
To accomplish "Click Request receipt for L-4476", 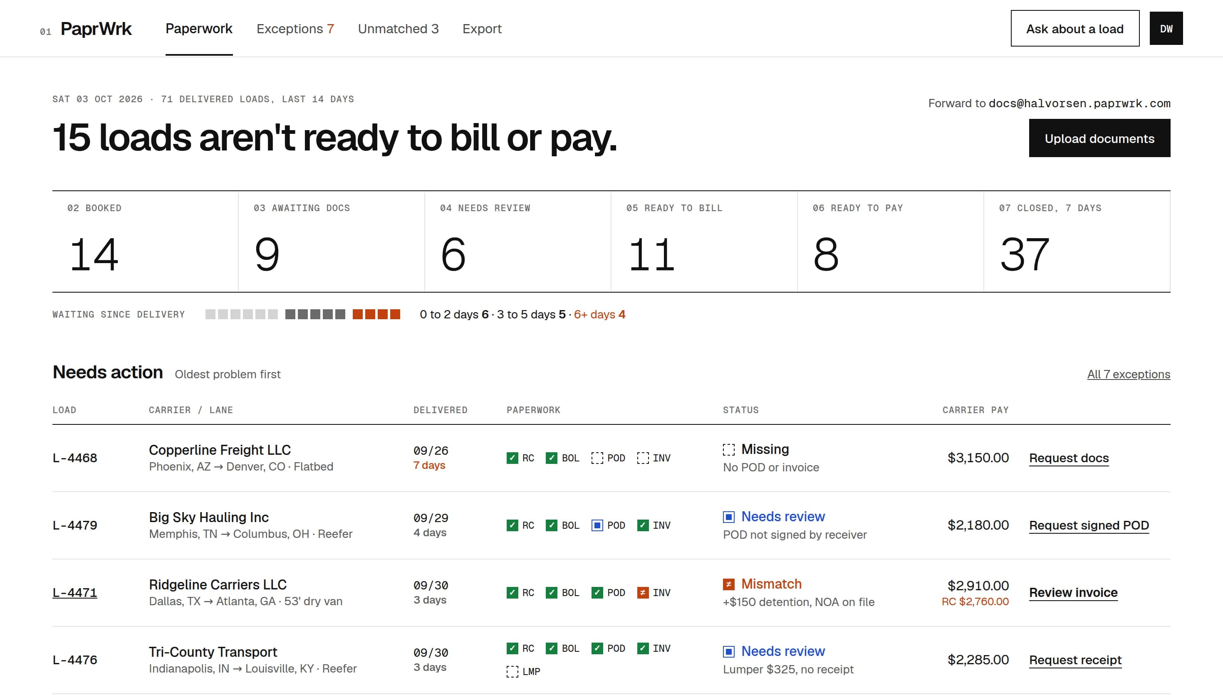I will coord(1074,660).
